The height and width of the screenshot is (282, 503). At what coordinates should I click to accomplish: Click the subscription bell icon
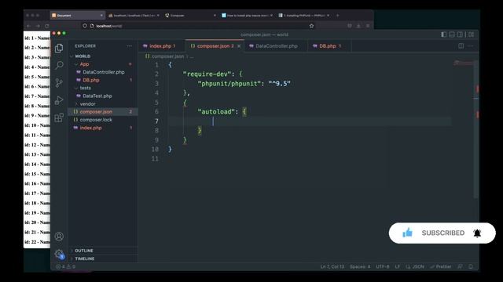point(477,233)
